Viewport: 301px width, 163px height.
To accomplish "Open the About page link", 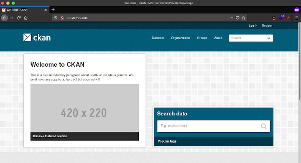I will [x=218, y=38].
